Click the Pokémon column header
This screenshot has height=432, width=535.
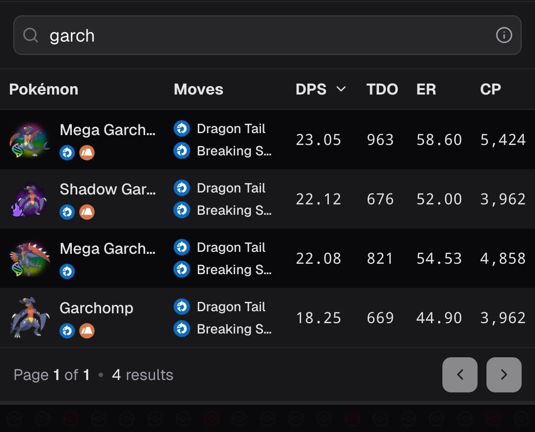pos(44,89)
